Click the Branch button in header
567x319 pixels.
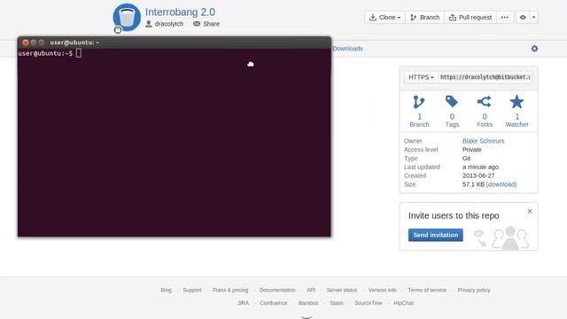(x=425, y=18)
